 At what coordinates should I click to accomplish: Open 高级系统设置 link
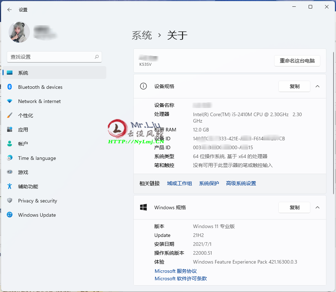click(x=241, y=183)
